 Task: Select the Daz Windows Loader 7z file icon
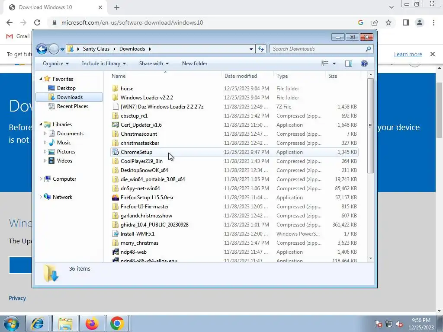115,106
